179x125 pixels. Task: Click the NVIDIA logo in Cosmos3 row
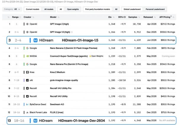click(x=27, y=56)
